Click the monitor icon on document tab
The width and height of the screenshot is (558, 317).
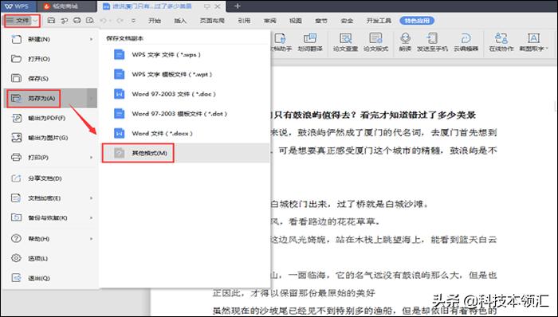(207, 6)
